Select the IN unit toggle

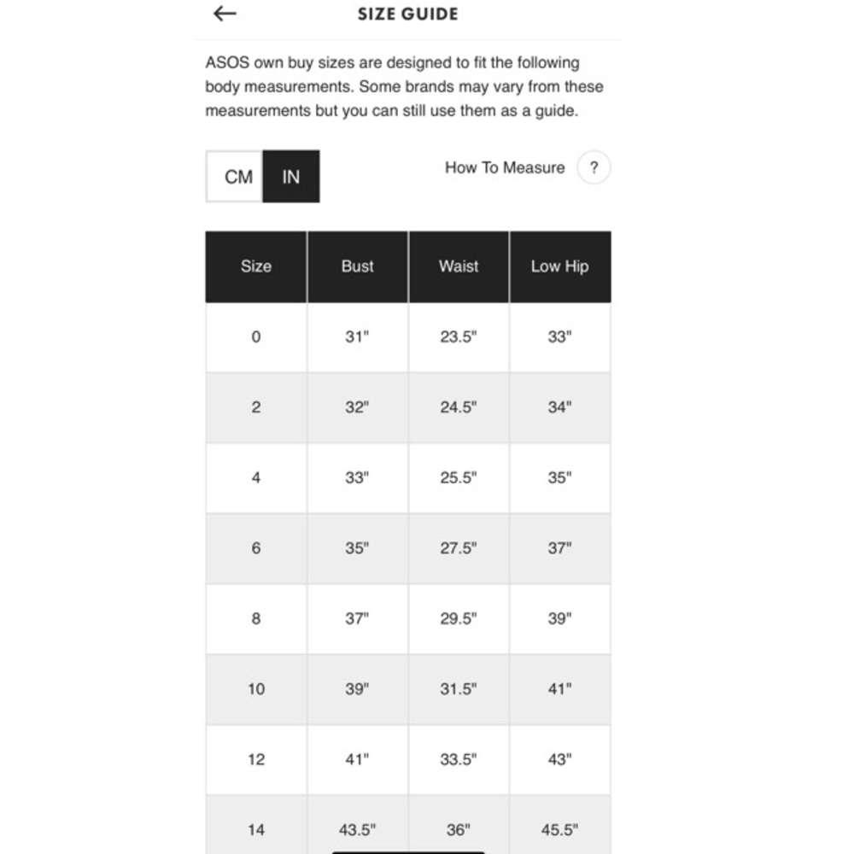click(x=291, y=177)
